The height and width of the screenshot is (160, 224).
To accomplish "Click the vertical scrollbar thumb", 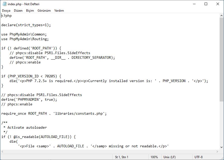I will click(222, 60).
